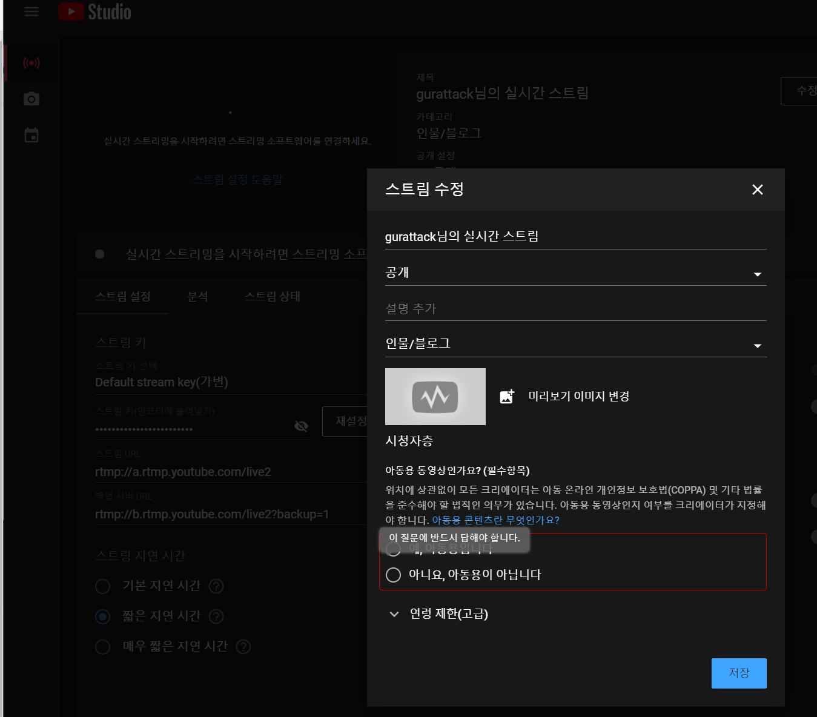817x717 pixels.
Task: Select 아니요, 아동용이 아닙니다 option
Action: click(394, 575)
